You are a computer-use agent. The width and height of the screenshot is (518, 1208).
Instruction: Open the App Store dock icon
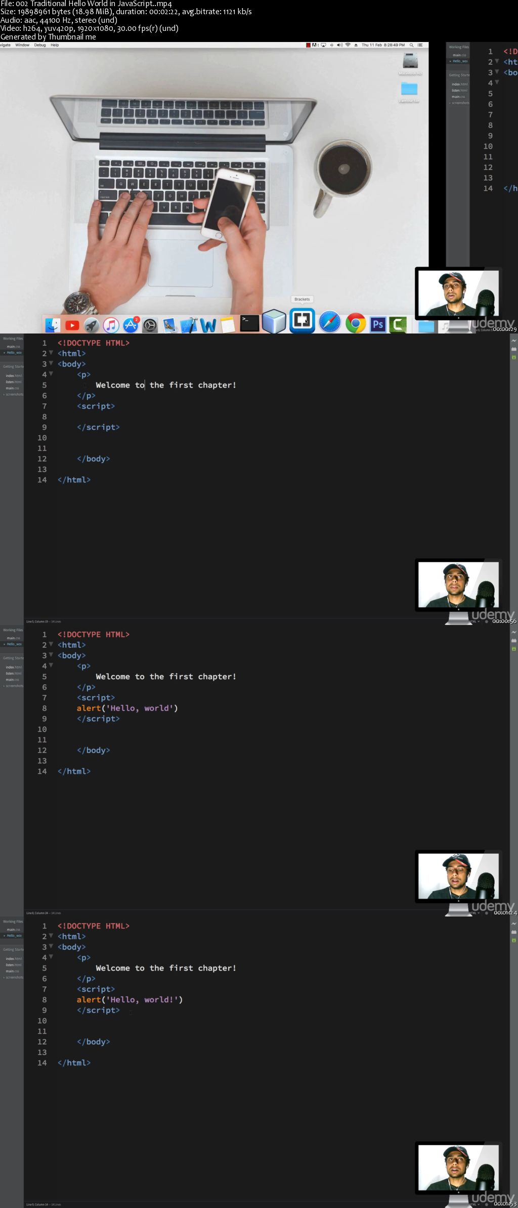click(131, 325)
